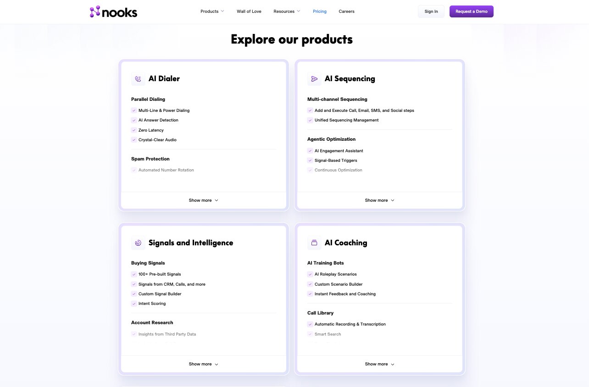The height and width of the screenshot is (387, 589).
Task: Expand Show more under AI Coaching
Action: [x=379, y=364]
